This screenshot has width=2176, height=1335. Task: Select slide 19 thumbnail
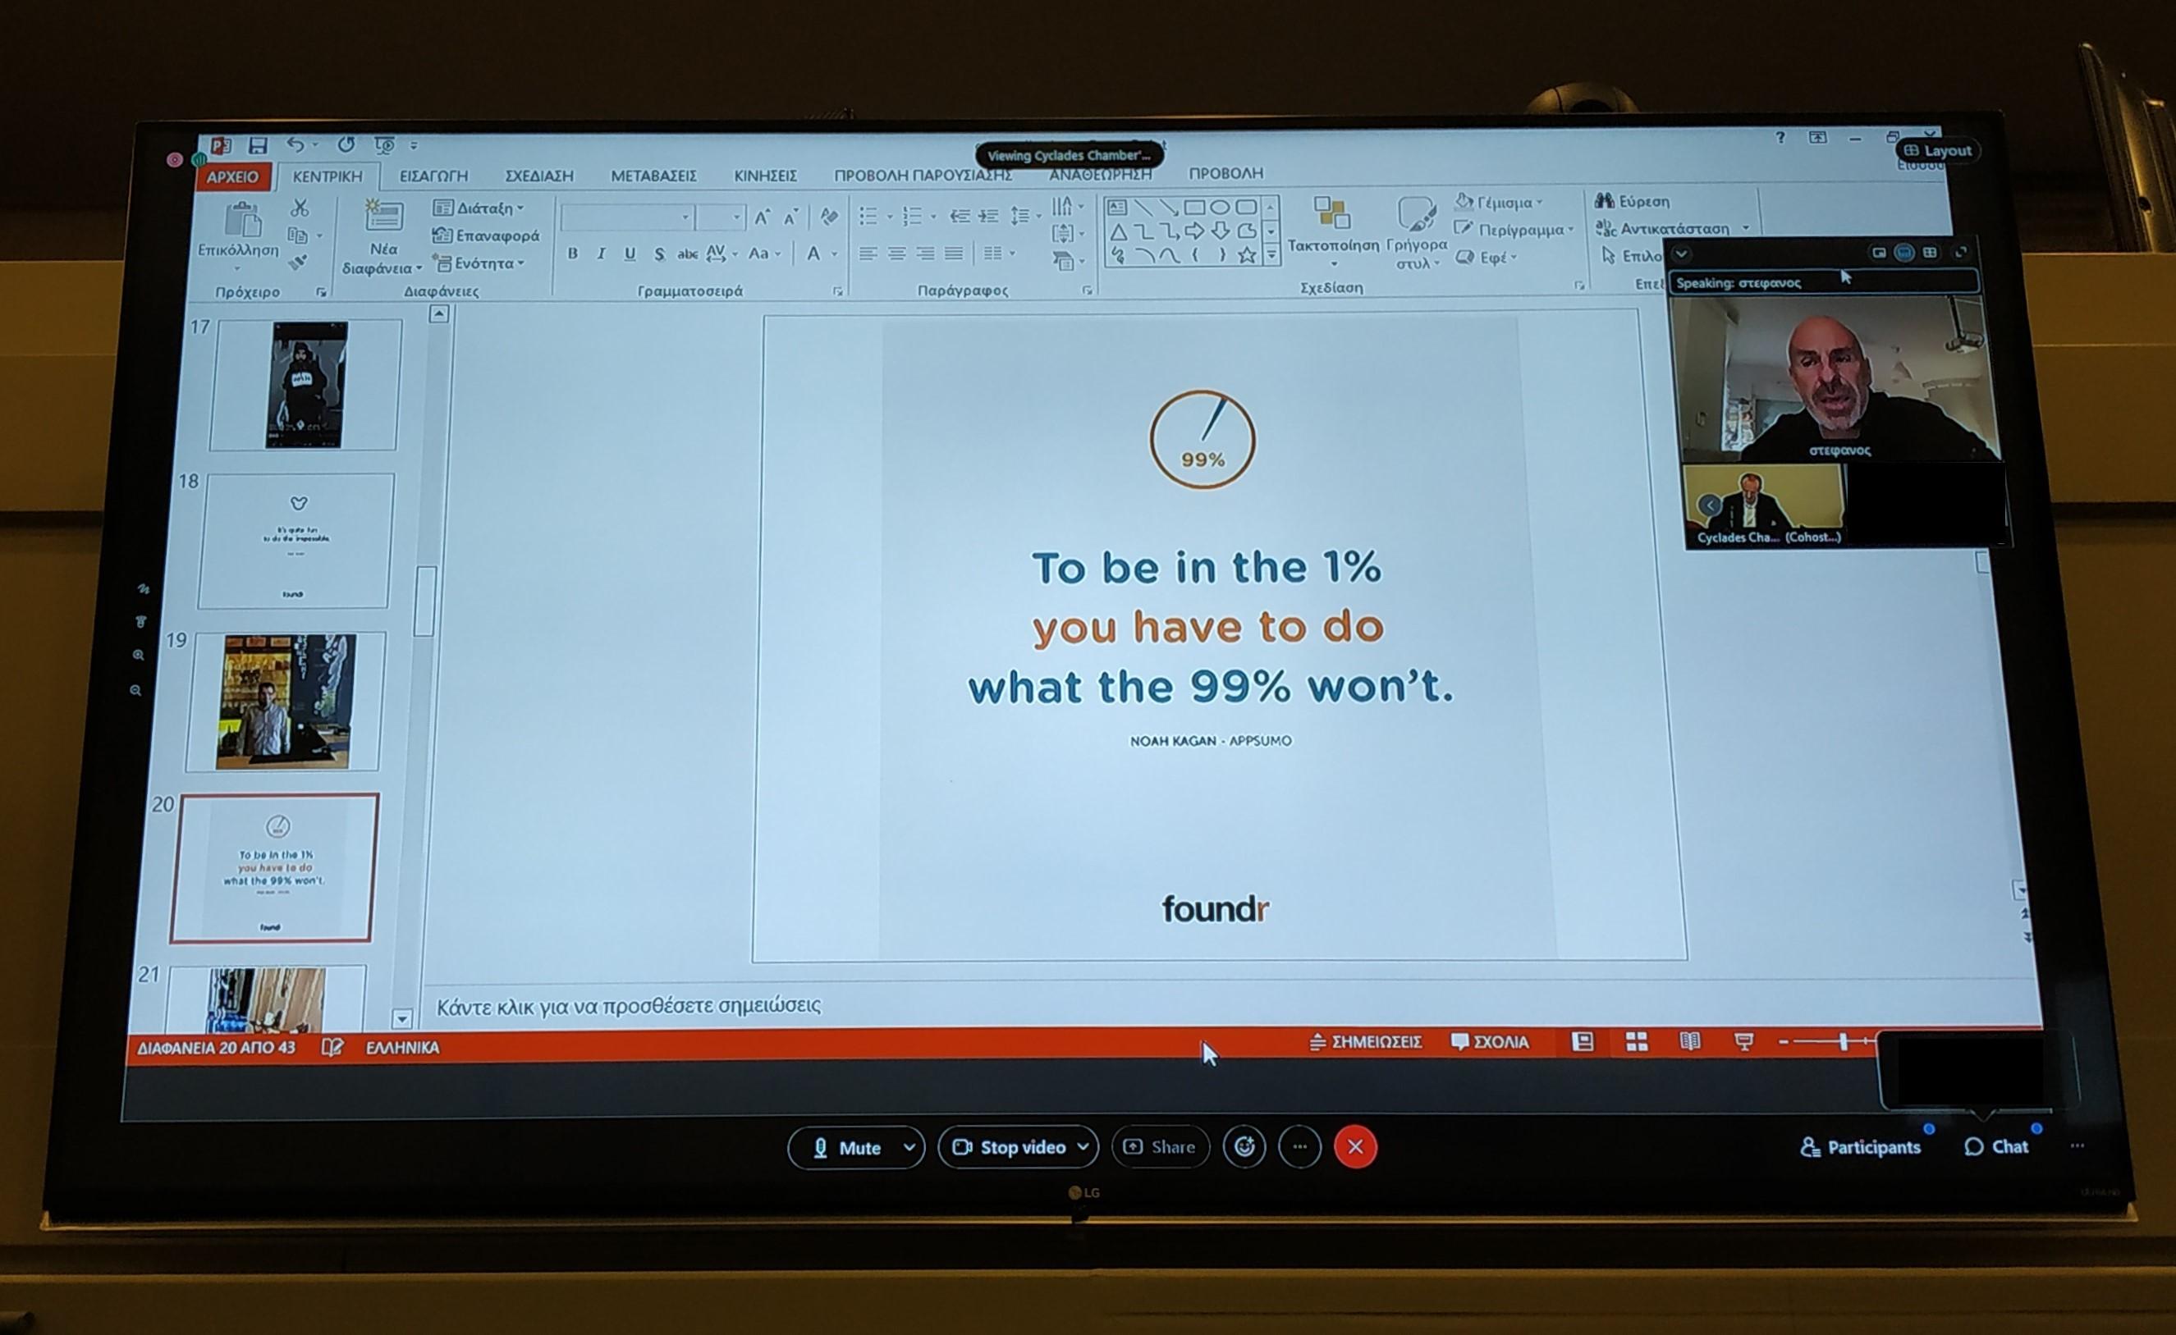point(286,702)
